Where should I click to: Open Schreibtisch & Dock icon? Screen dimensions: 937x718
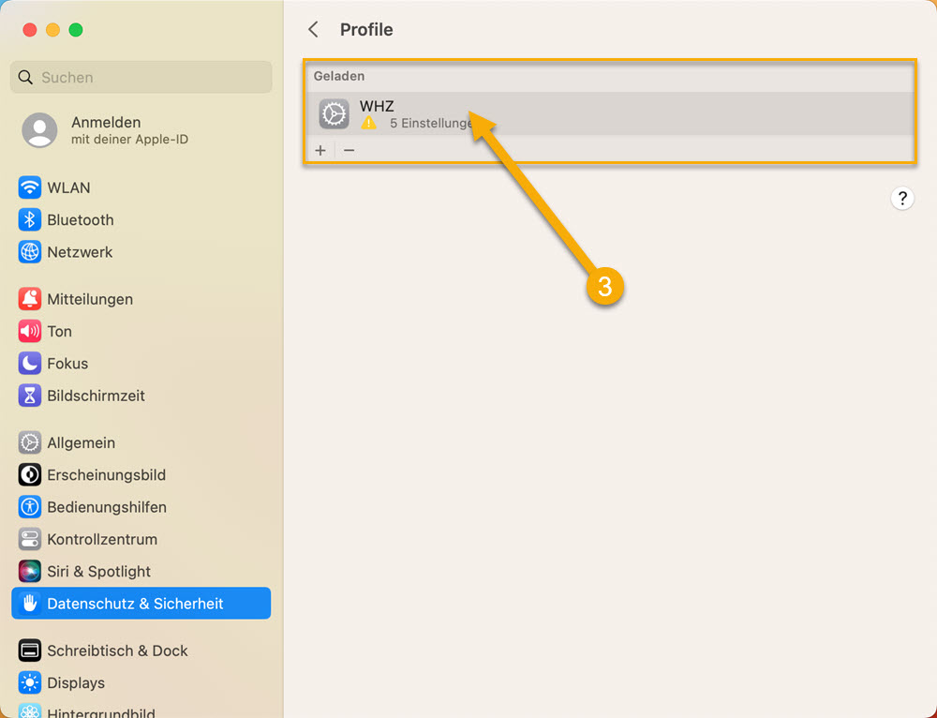click(29, 651)
